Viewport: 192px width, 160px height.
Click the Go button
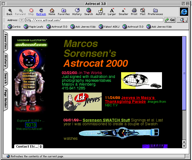(170, 20)
